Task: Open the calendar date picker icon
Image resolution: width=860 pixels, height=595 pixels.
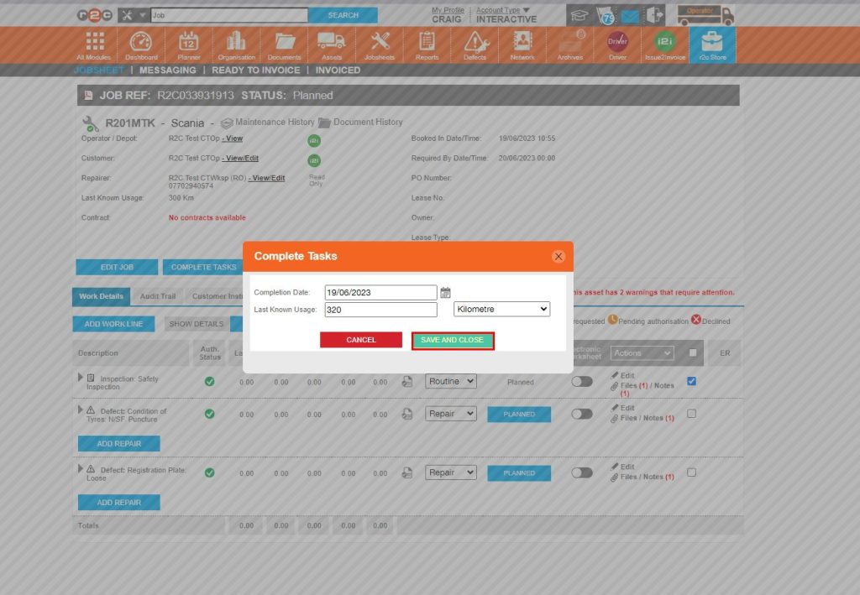Action: 446,292
